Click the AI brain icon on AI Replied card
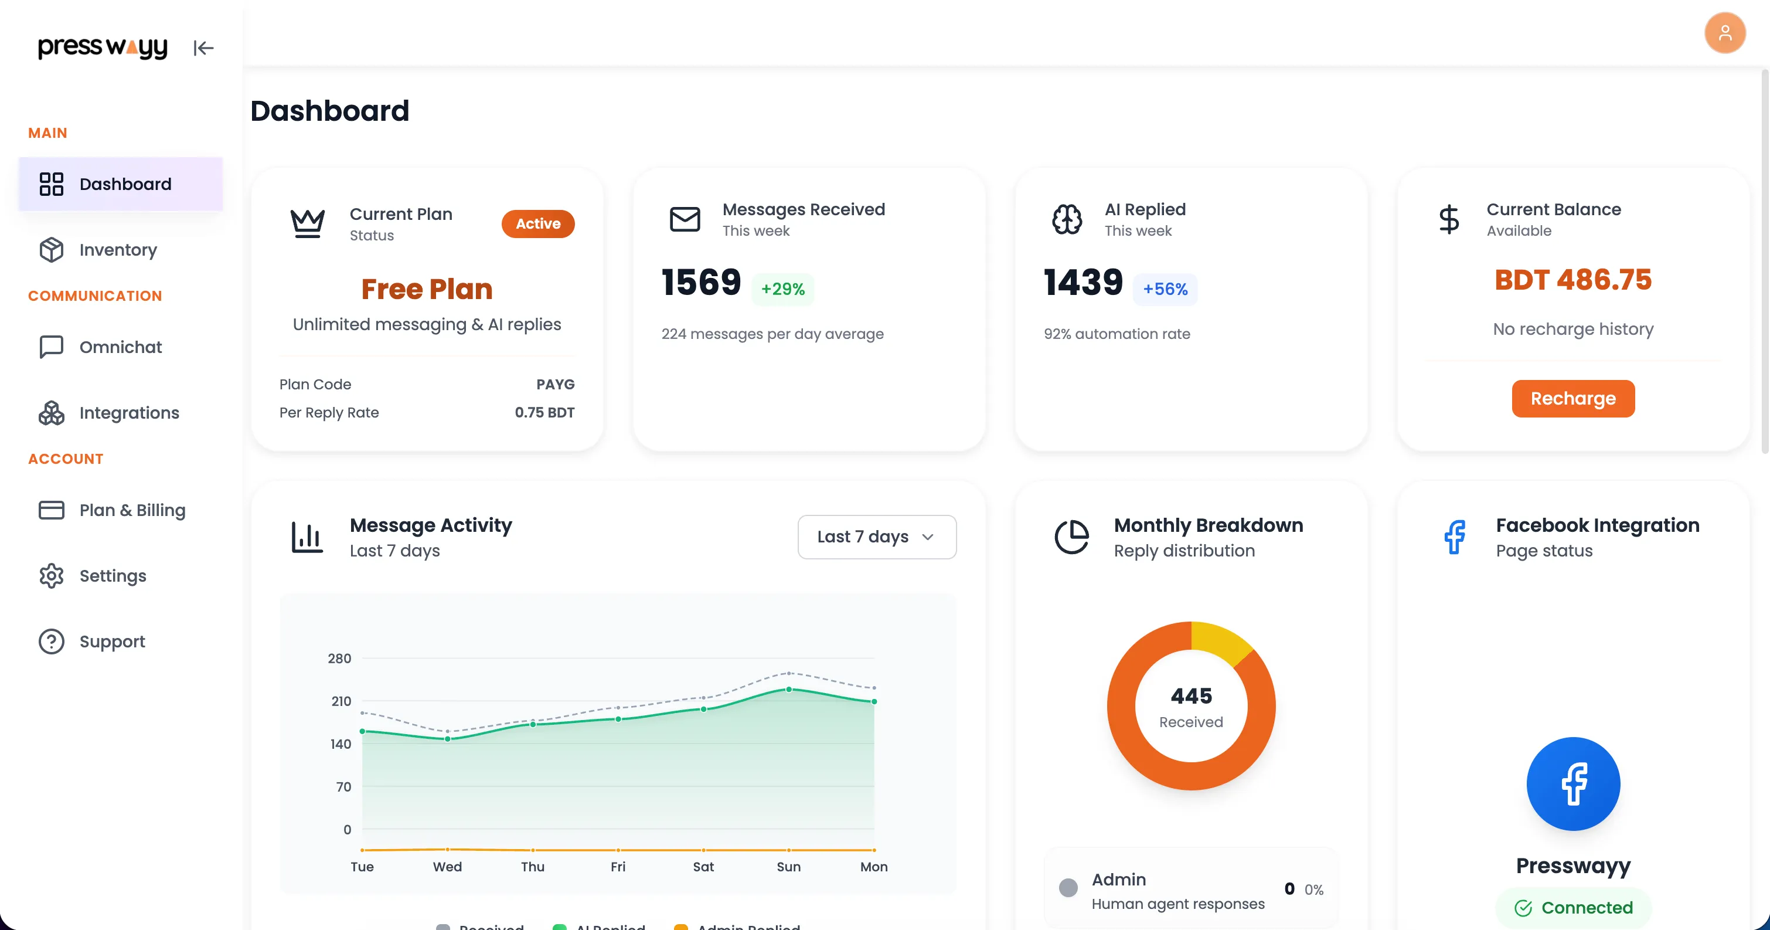The image size is (1770, 930). point(1066,219)
